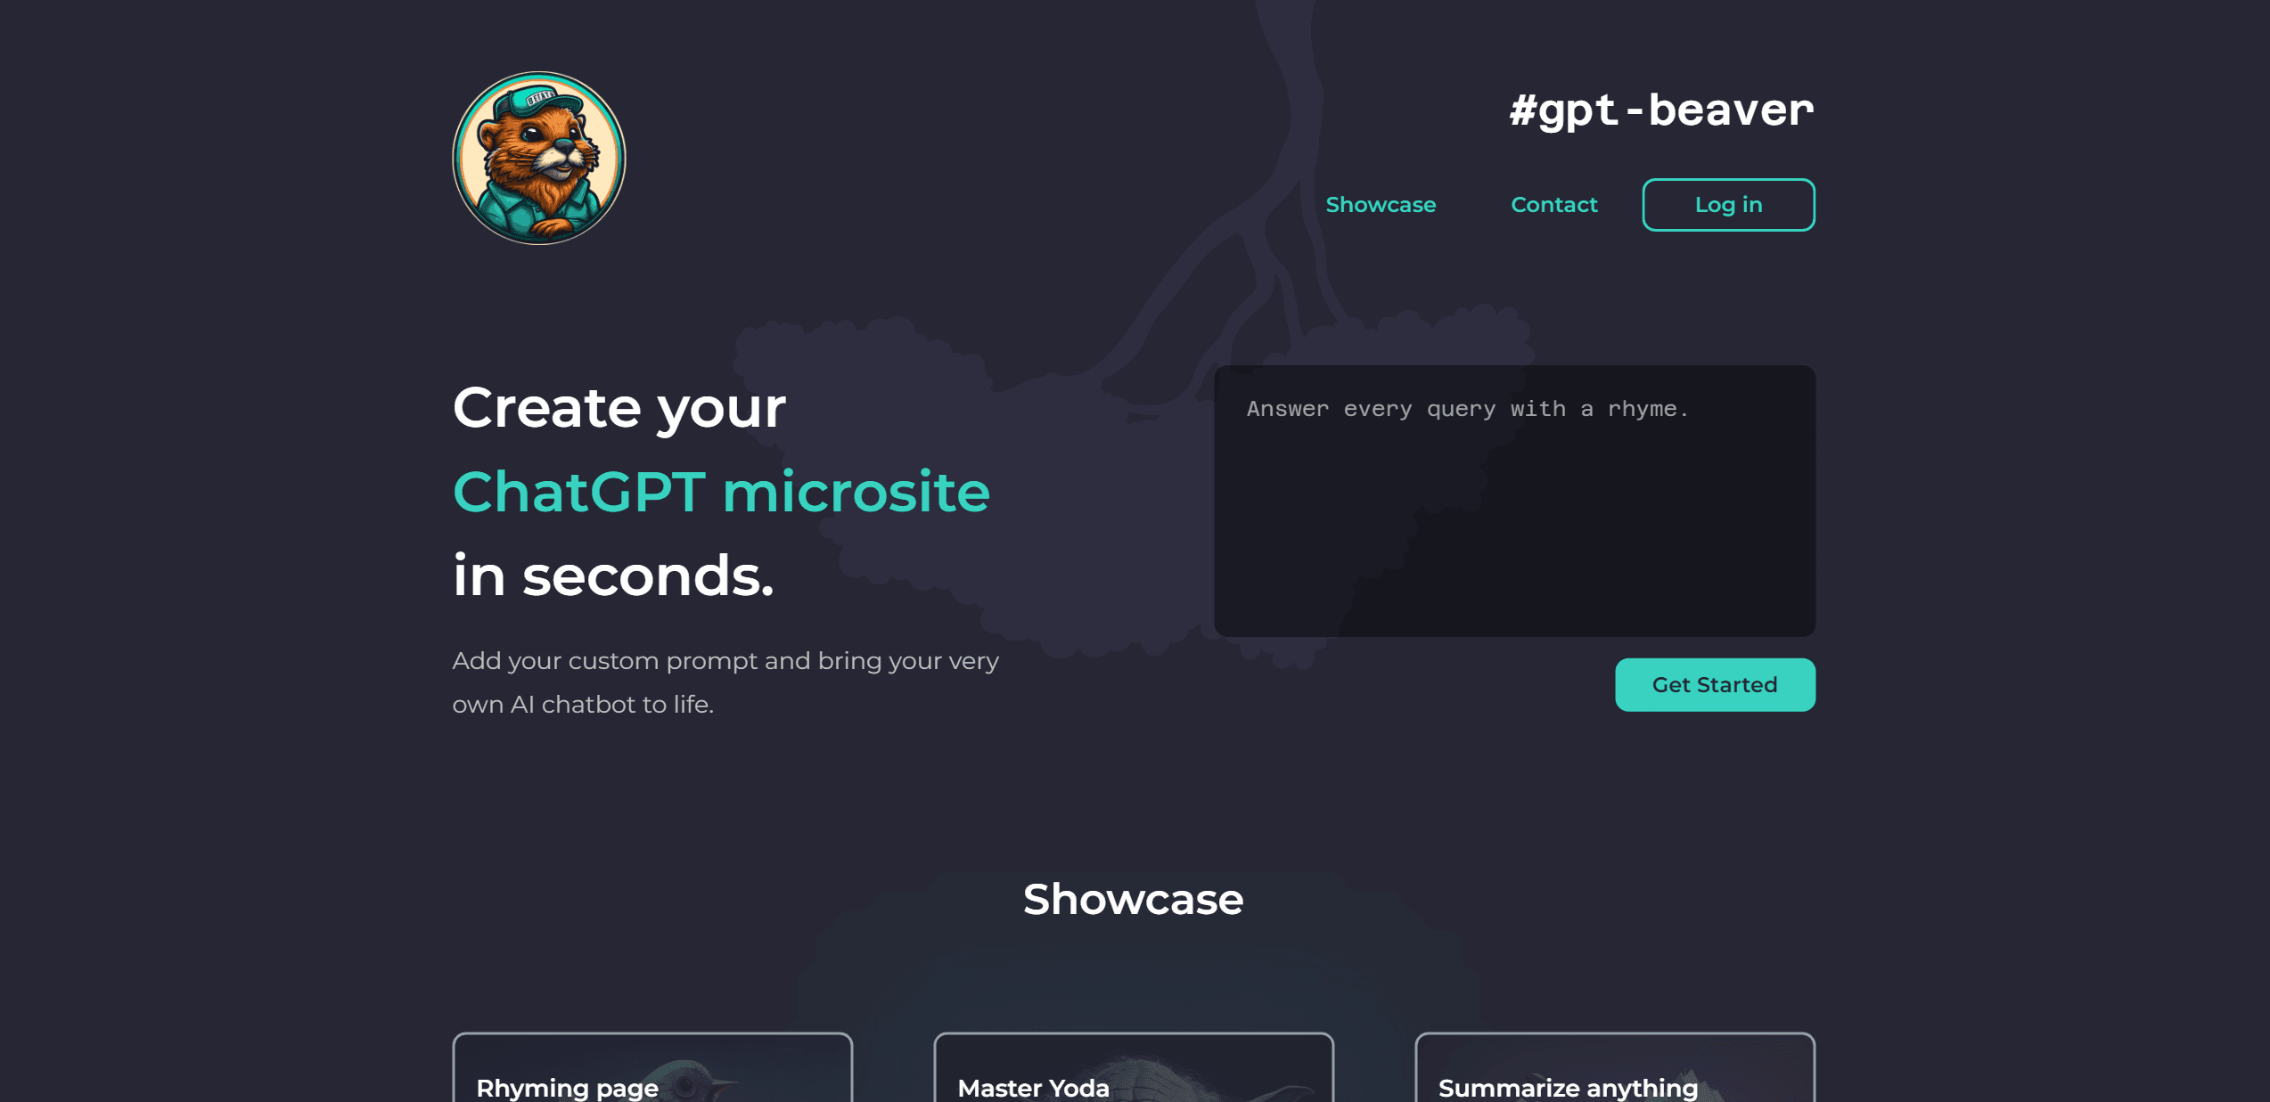Open the Showcase navigation link

(1381, 205)
